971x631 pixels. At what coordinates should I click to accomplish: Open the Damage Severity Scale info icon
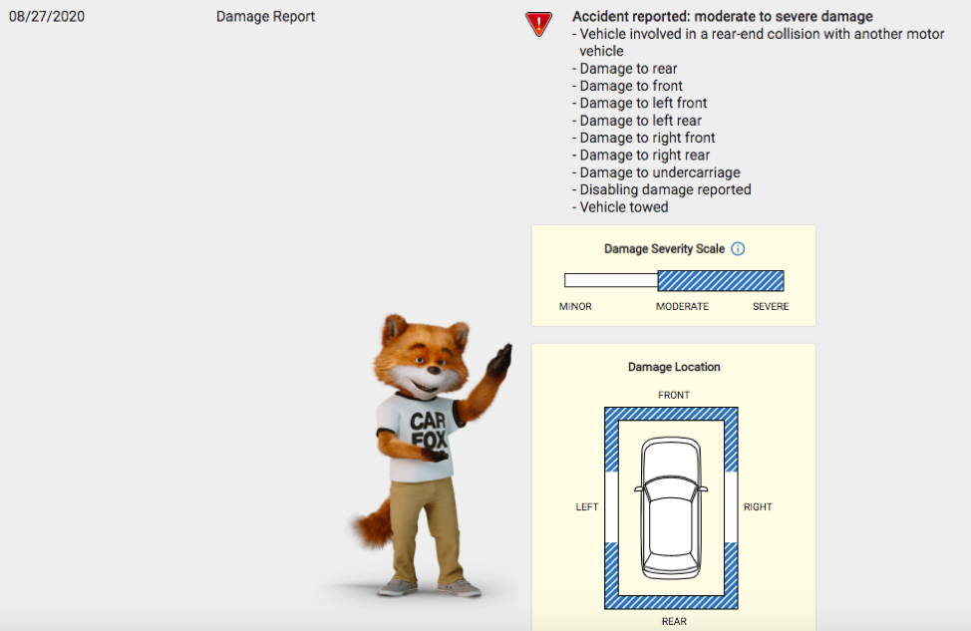point(738,249)
